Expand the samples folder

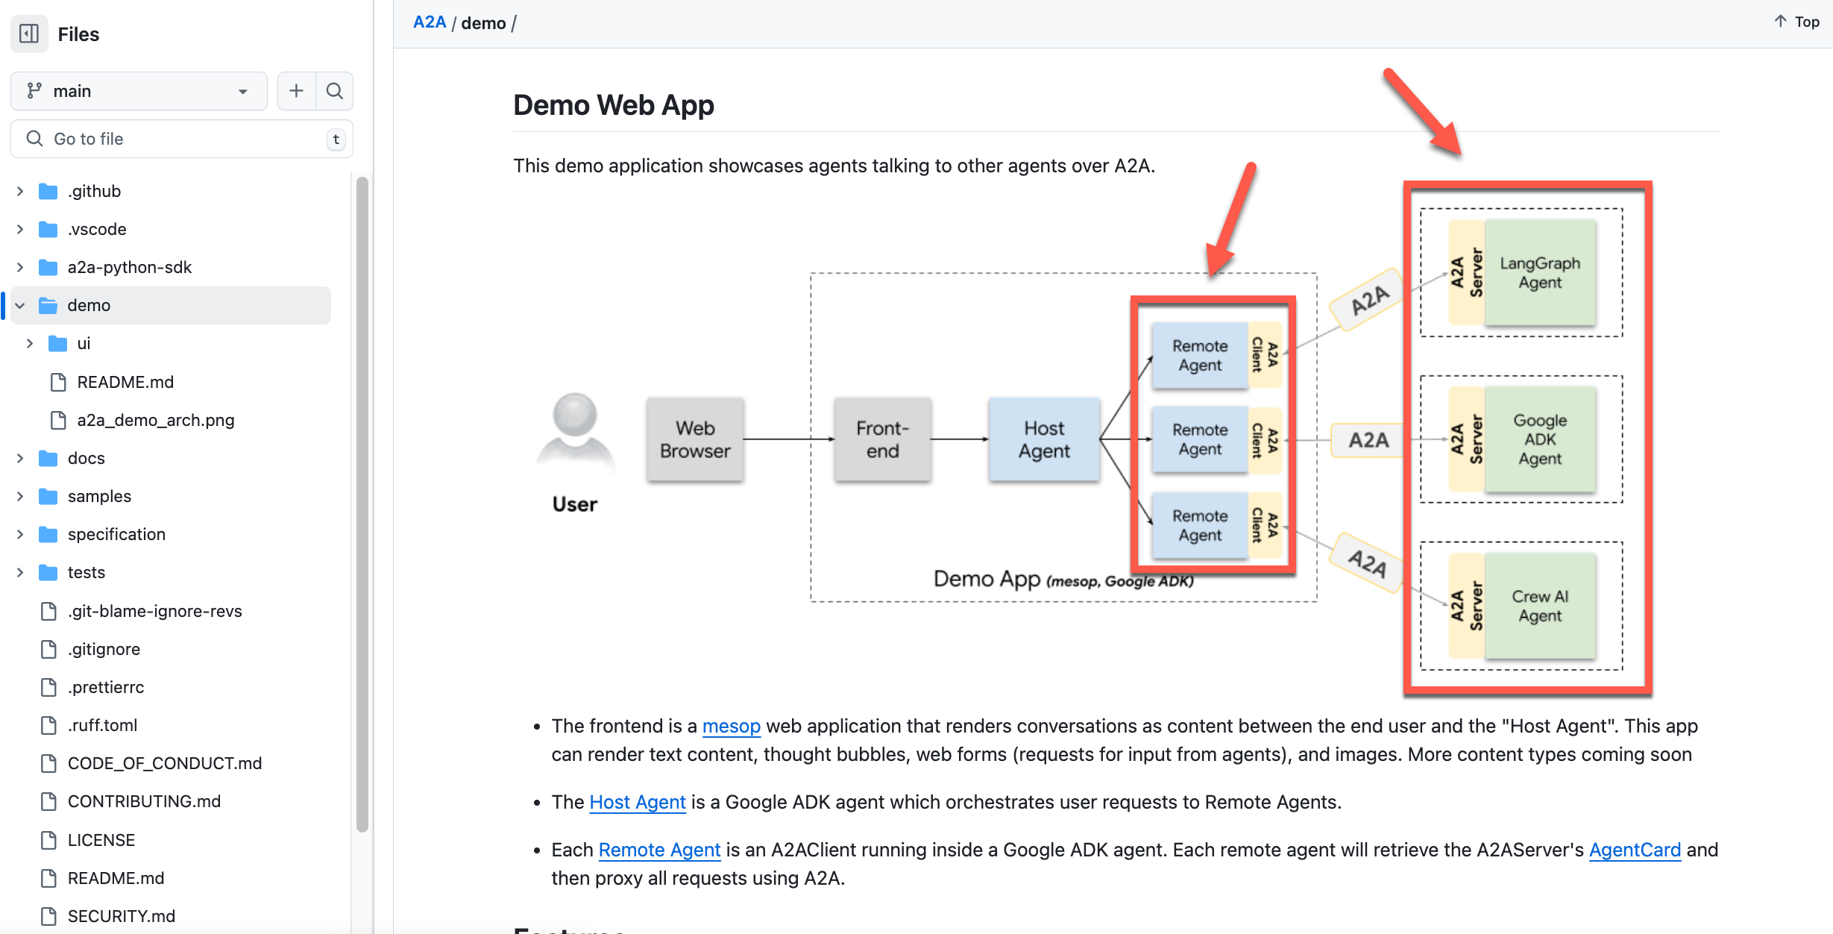[x=99, y=496]
